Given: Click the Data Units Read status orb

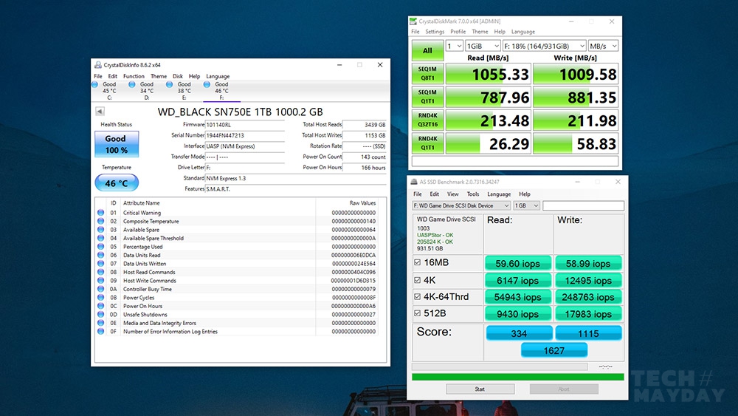Looking at the screenshot, I should (100, 255).
